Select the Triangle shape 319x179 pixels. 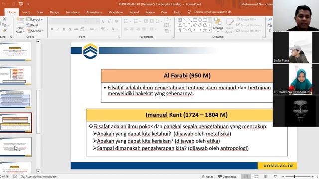coord(180,25)
